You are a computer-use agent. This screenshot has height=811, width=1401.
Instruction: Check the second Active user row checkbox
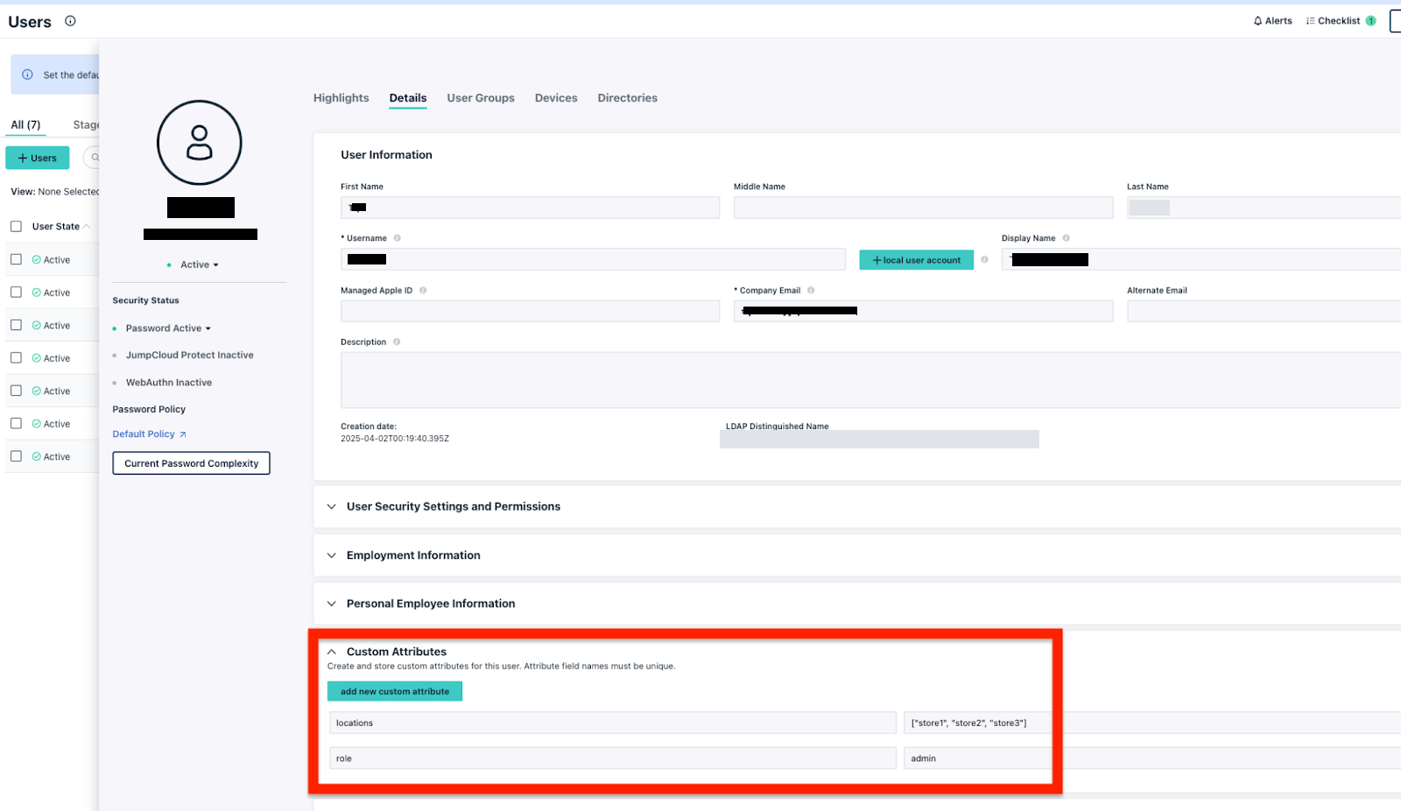click(16, 293)
